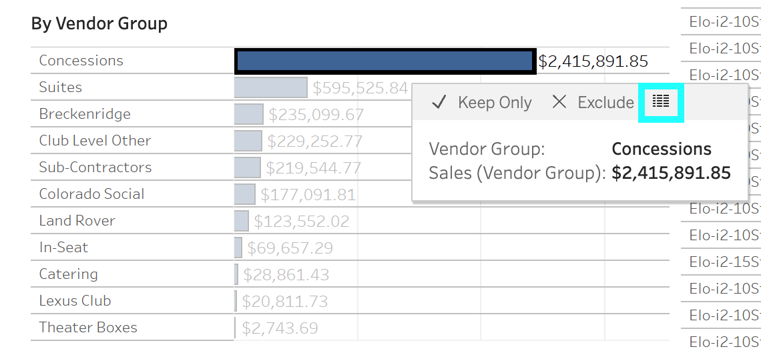
Task: Select the Concessions sales bar
Action: pyautogui.click(x=385, y=61)
